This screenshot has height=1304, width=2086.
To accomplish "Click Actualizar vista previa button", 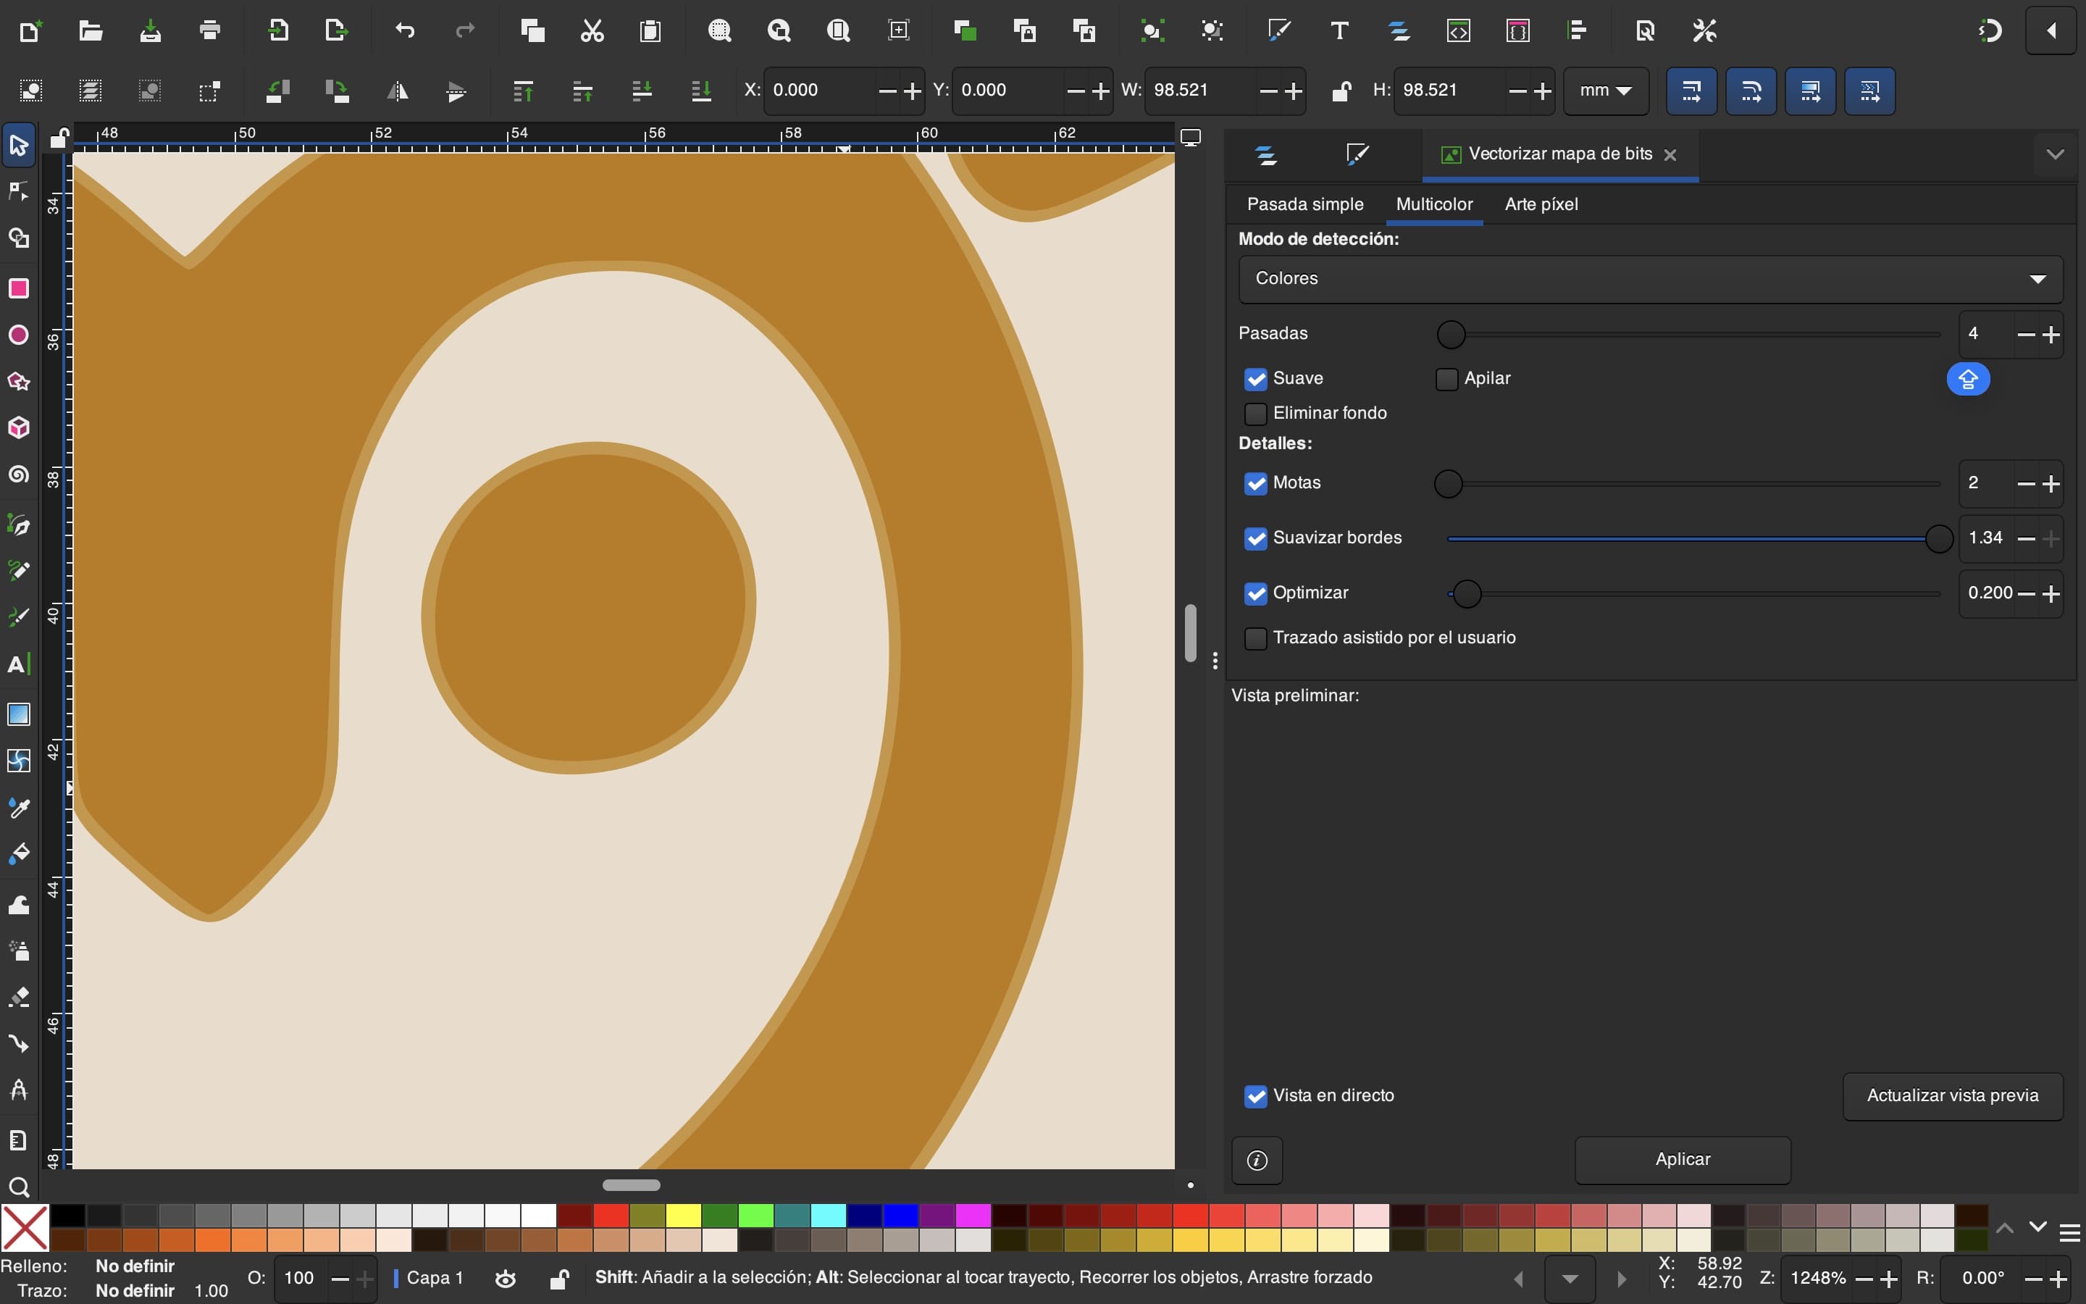I will [x=1953, y=1096].
